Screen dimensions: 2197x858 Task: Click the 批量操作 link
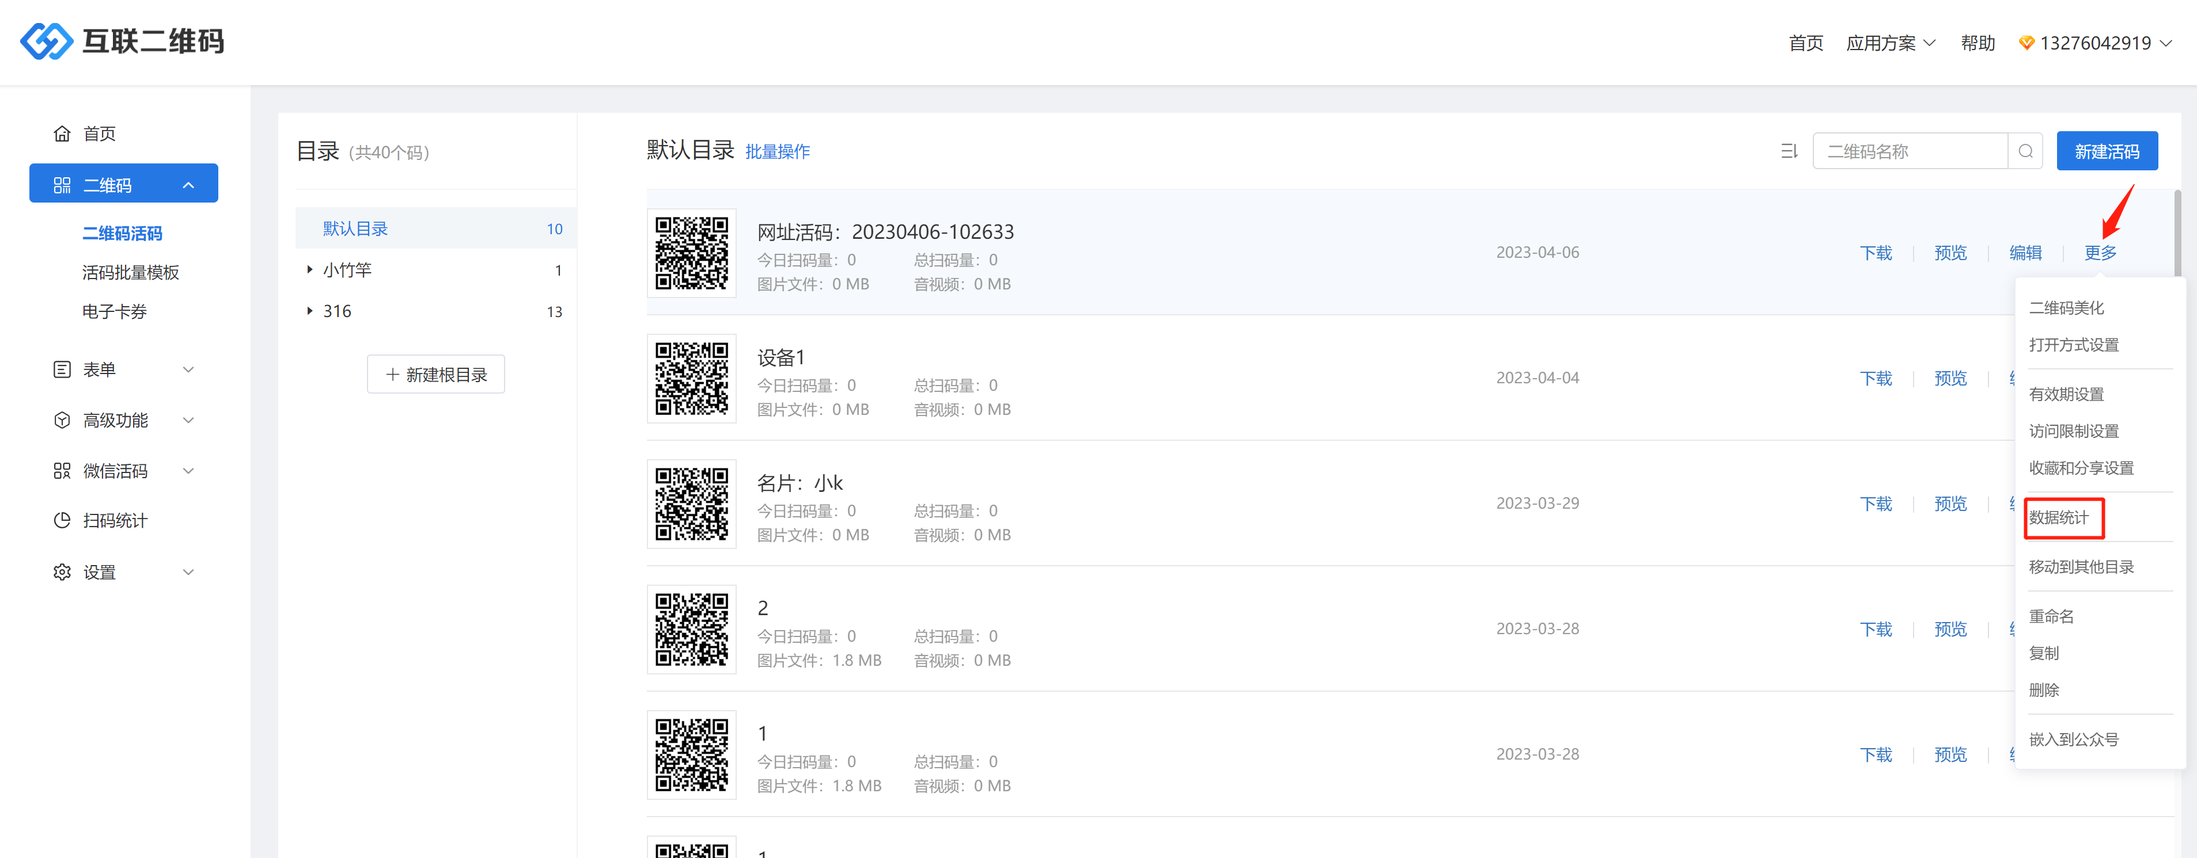[x=777, y=152]
